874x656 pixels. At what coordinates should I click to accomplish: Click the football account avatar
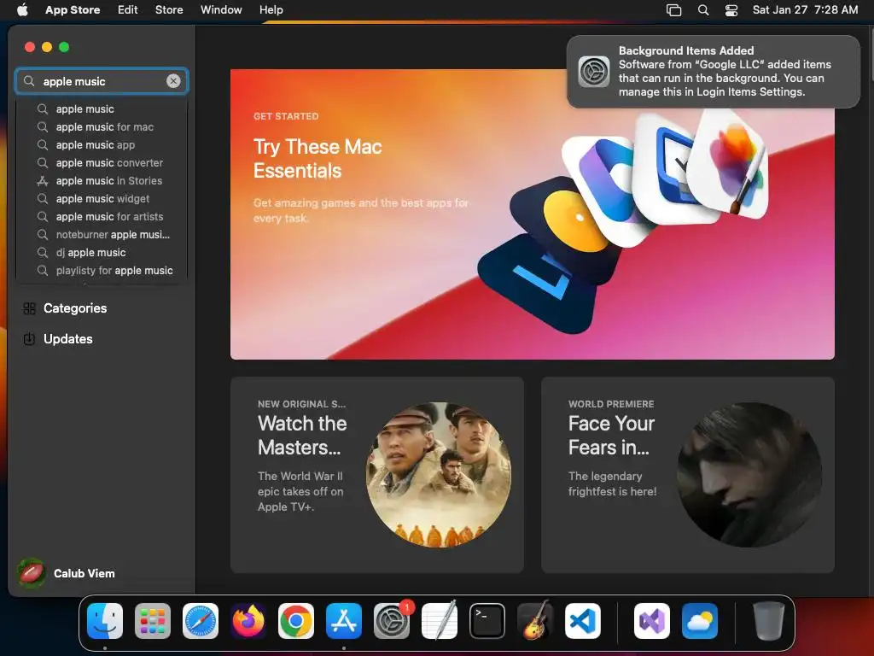point(32,573)
